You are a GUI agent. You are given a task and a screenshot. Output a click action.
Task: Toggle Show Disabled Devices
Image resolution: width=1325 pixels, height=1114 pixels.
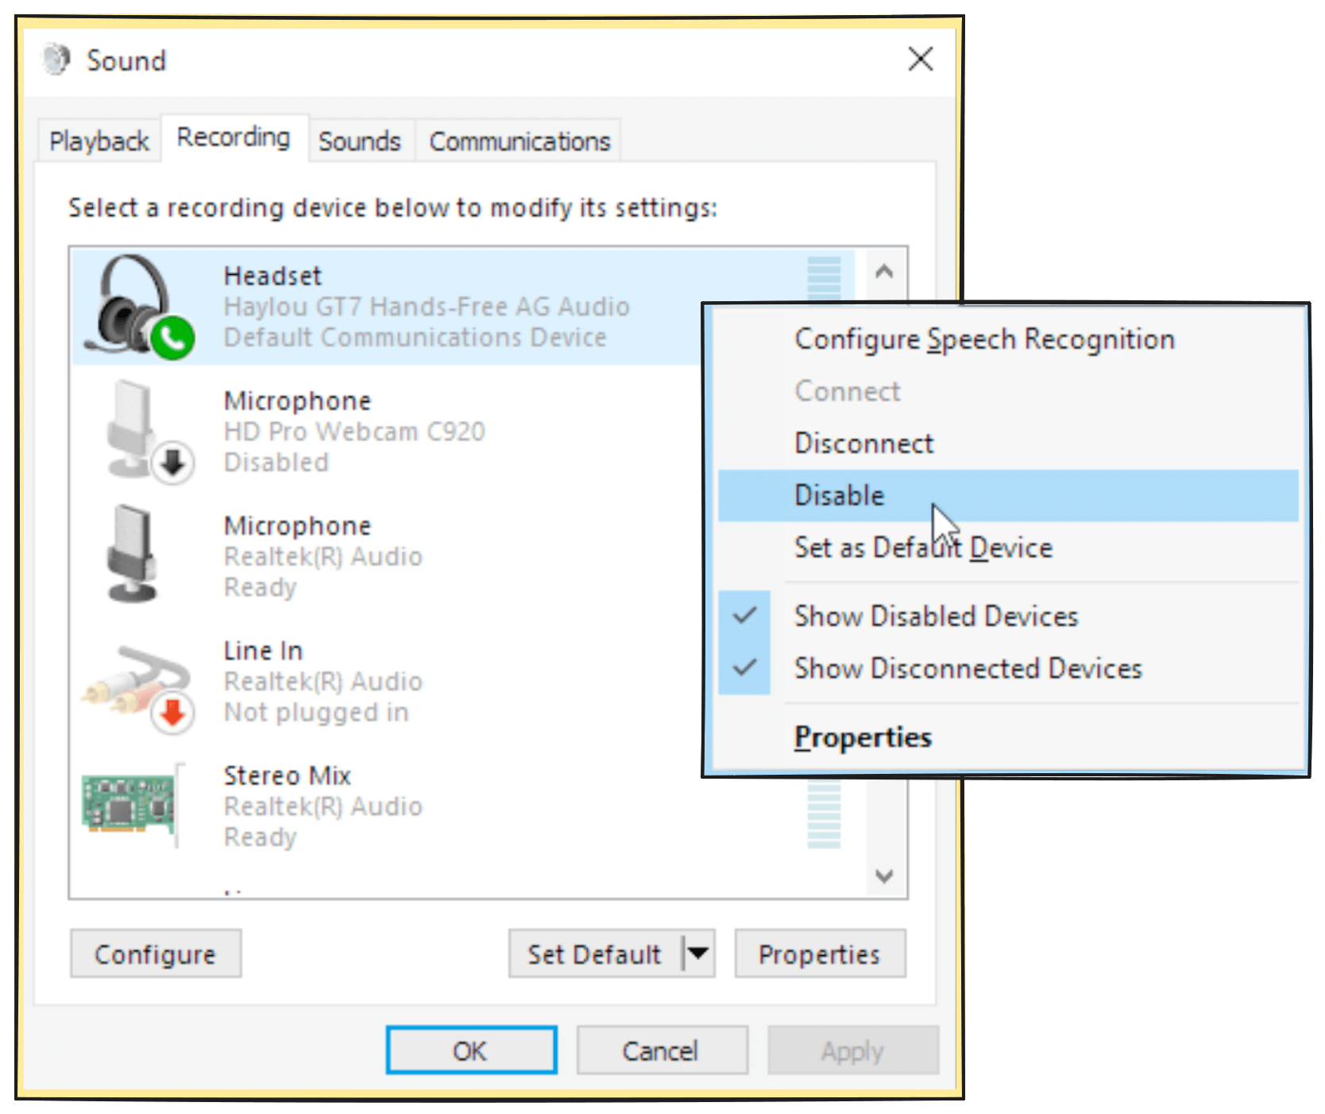(936, 616)
